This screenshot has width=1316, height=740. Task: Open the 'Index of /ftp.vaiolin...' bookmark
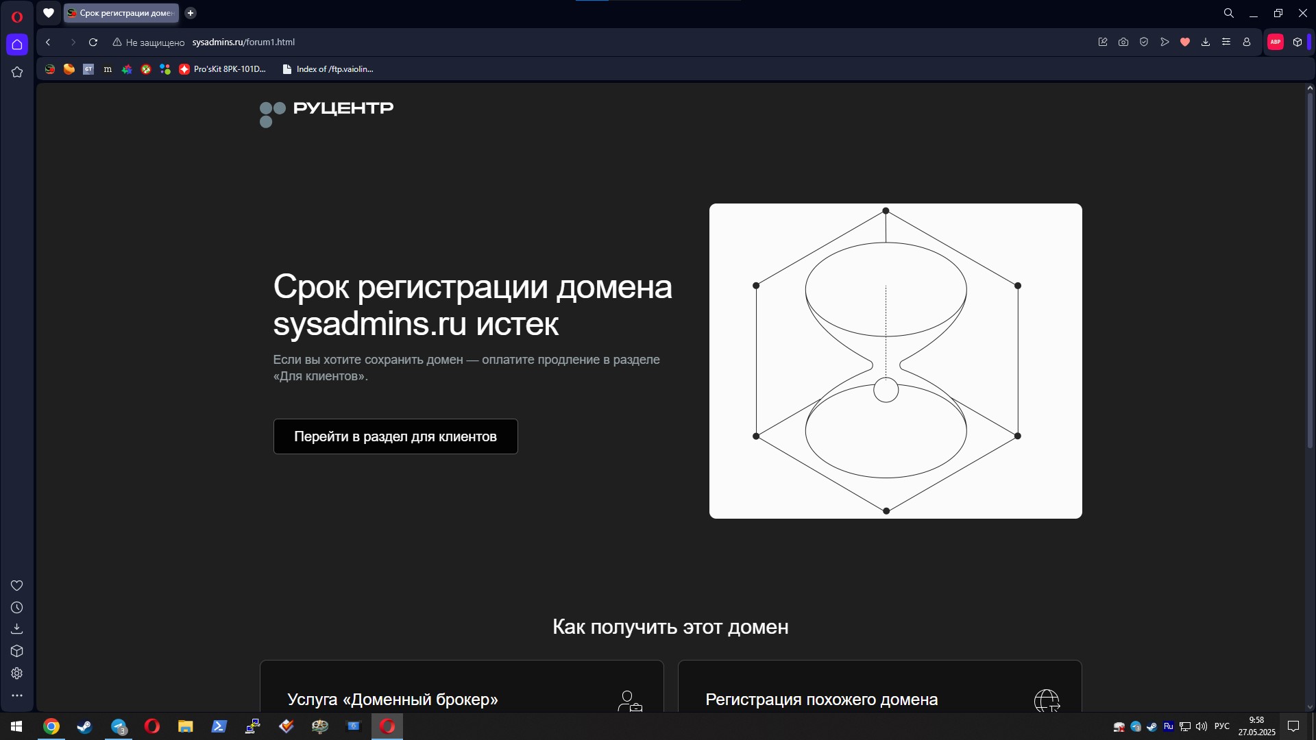328,69
